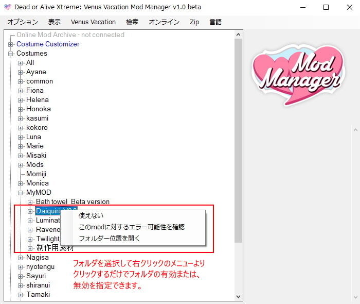The height and width of the screenshot is (304, 360).
Task: Expand the Ayane folder
Action: click(x=21, y=72)
